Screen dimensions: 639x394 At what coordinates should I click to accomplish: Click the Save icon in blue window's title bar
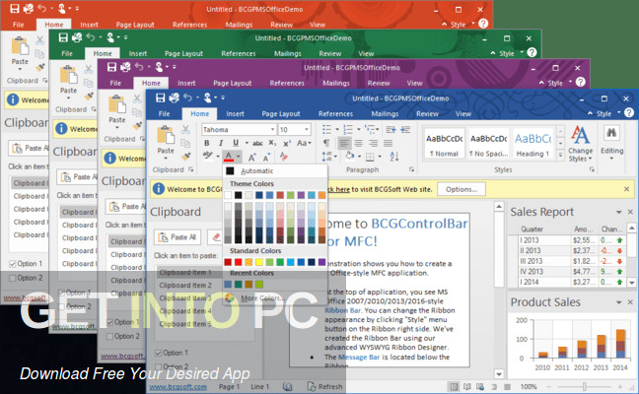point(160,98)
